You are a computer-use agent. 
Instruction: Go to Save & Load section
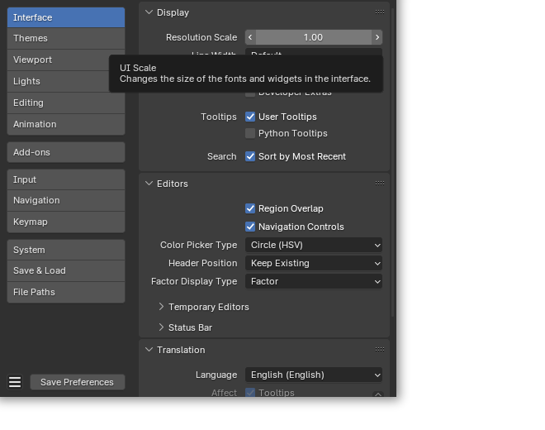tap(66, 270)
